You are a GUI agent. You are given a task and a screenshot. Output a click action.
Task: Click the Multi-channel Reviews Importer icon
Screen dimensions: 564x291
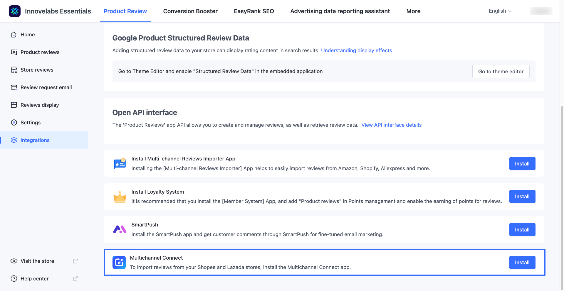point(120,163)
